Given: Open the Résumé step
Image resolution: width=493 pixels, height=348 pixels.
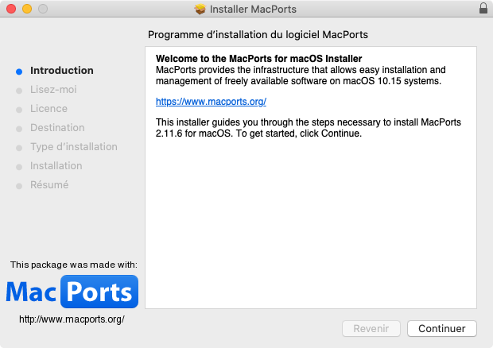Looking at the screenshot, I should [x=49, y=185].
